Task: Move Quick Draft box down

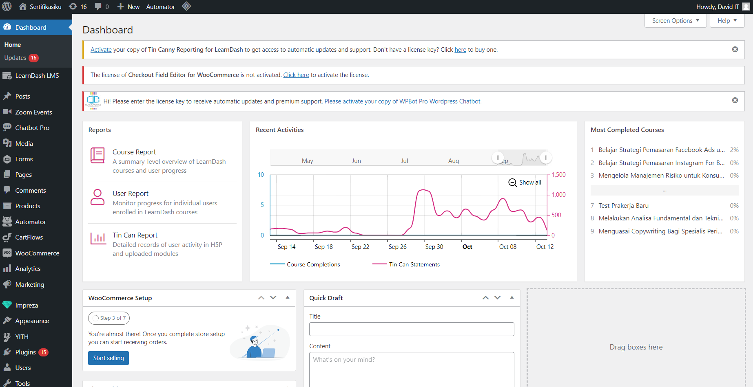Action: [x=498, y=298]
